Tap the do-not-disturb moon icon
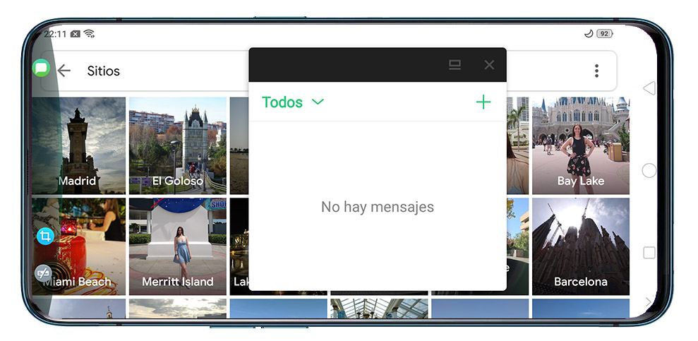The width and height of the screenshot is (698, 341). 589,34
